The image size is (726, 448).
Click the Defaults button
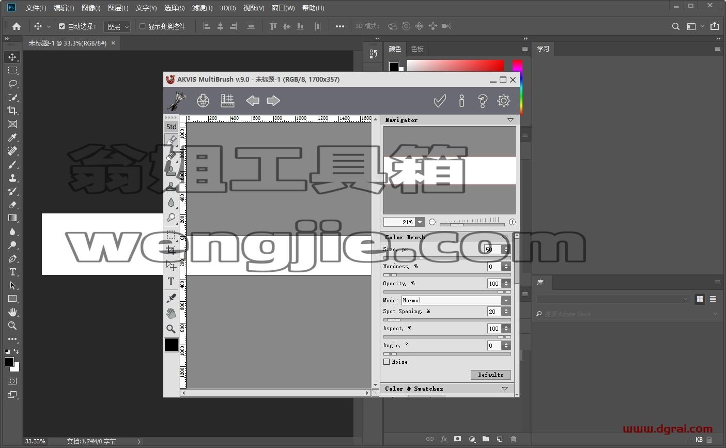coord(490,375)
